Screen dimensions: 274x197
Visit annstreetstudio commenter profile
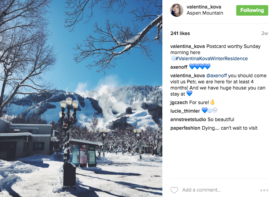tap(188, 119)
